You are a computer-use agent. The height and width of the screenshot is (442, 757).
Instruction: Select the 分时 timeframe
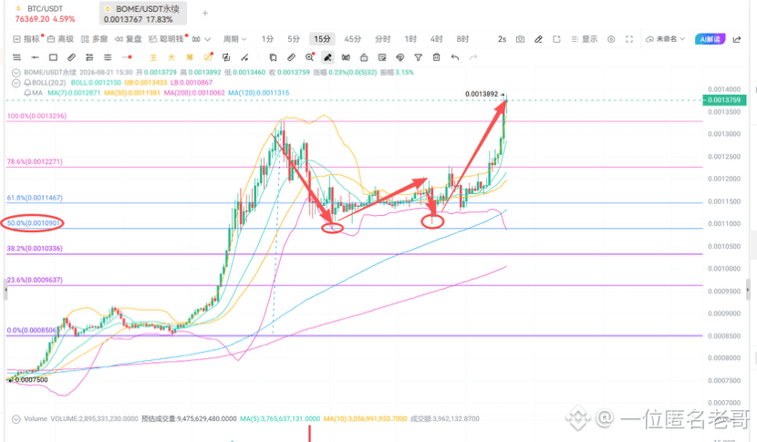383,39
